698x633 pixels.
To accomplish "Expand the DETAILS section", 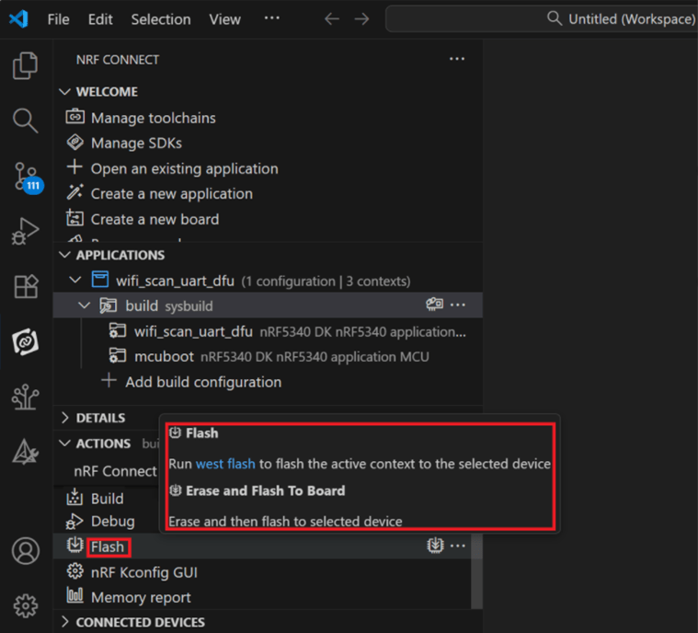I will click(65, 418).
